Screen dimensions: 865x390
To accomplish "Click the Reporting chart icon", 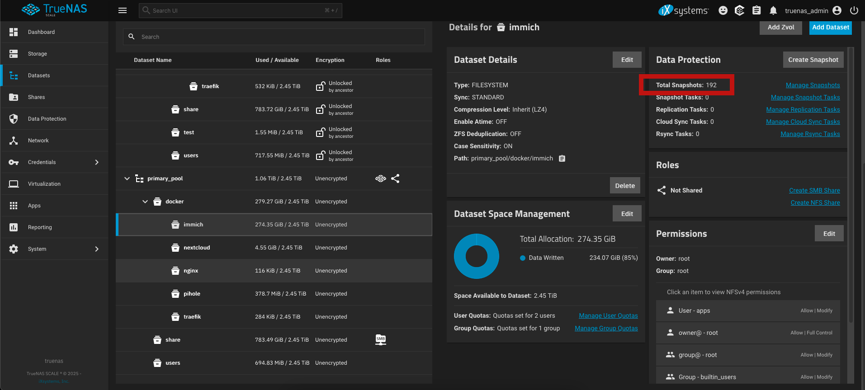I will (x=14, y=227).
